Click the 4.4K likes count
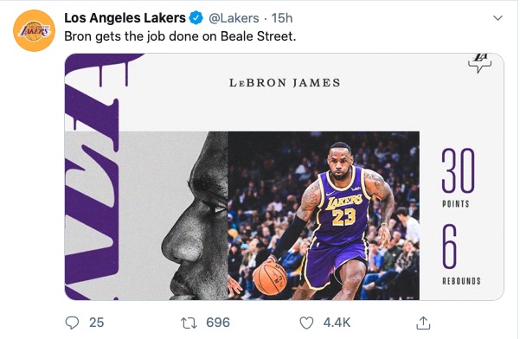The width and height of the screenshot is (520, 339). (337, 323)
